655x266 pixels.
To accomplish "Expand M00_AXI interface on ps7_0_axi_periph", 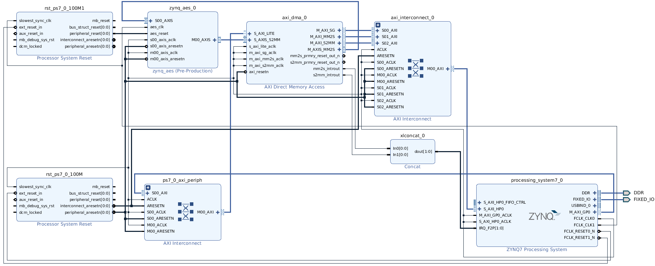I will (x=218, y=212).
